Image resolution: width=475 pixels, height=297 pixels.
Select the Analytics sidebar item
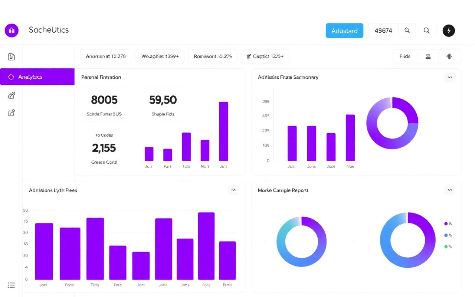click(37, 77)
